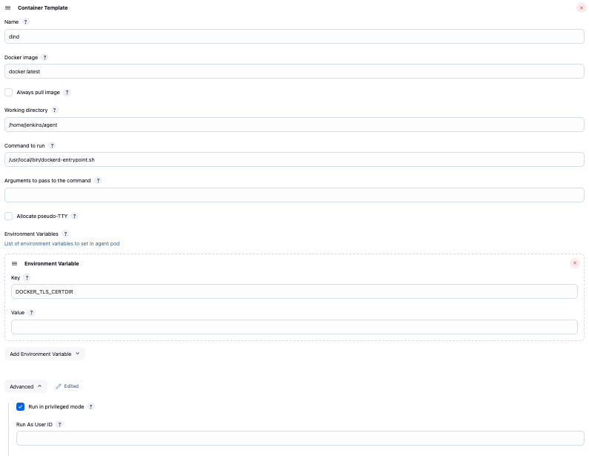Click the Environment Variable drag handle icon

point(14,263)
